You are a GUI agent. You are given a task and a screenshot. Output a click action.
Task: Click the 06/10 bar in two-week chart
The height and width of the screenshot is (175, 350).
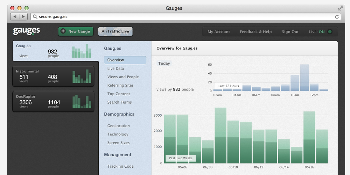(x=233, y=142)
